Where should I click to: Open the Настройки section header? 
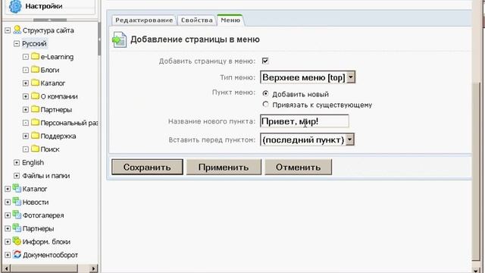point(49,6)
